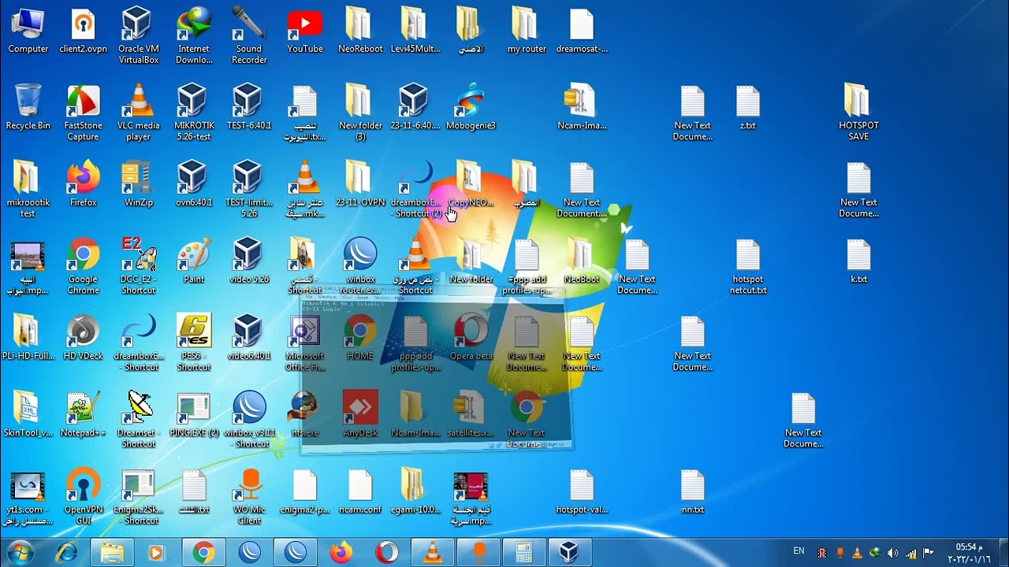
Task: Select the hotspot netcut.txt file
Action: tap(747, 267)
